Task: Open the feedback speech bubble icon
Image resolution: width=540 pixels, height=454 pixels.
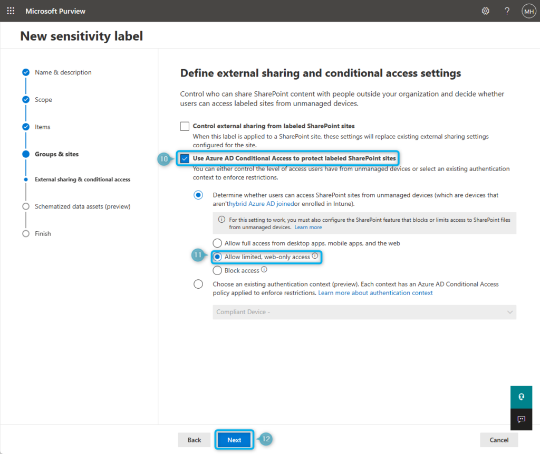Action: point(521,419)
